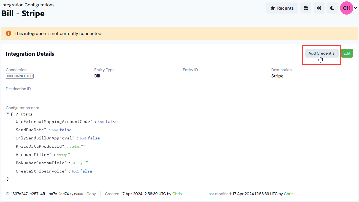Click the Chris link next to Created date
This screenshot has width=359, height=202.
177,194
